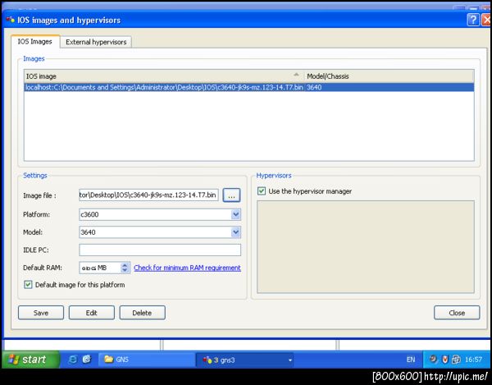Switch to the External hypervisors tab

click(96, 42)
